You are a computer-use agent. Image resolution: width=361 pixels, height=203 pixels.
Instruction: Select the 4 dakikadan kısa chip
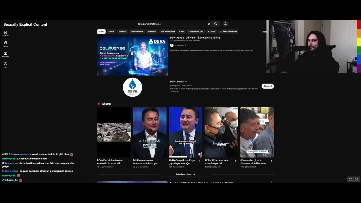pyautogui.click(x=196, y=32)
